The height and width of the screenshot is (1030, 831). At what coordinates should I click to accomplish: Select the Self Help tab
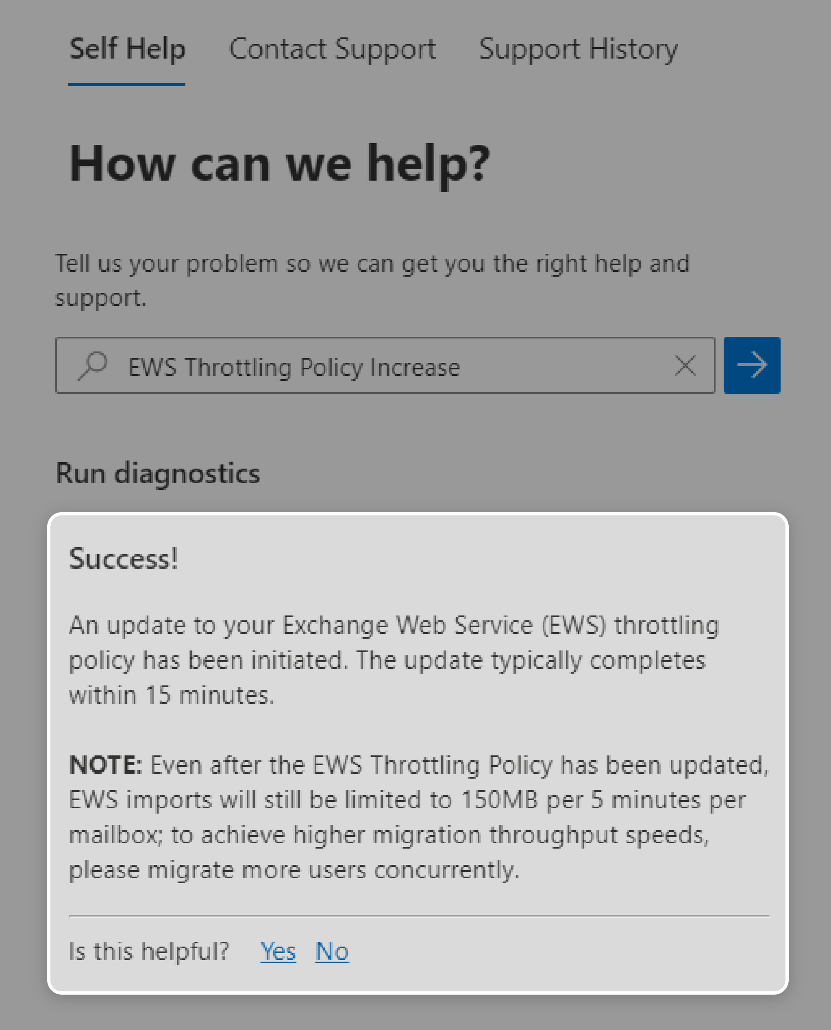(x=127, y=49)
